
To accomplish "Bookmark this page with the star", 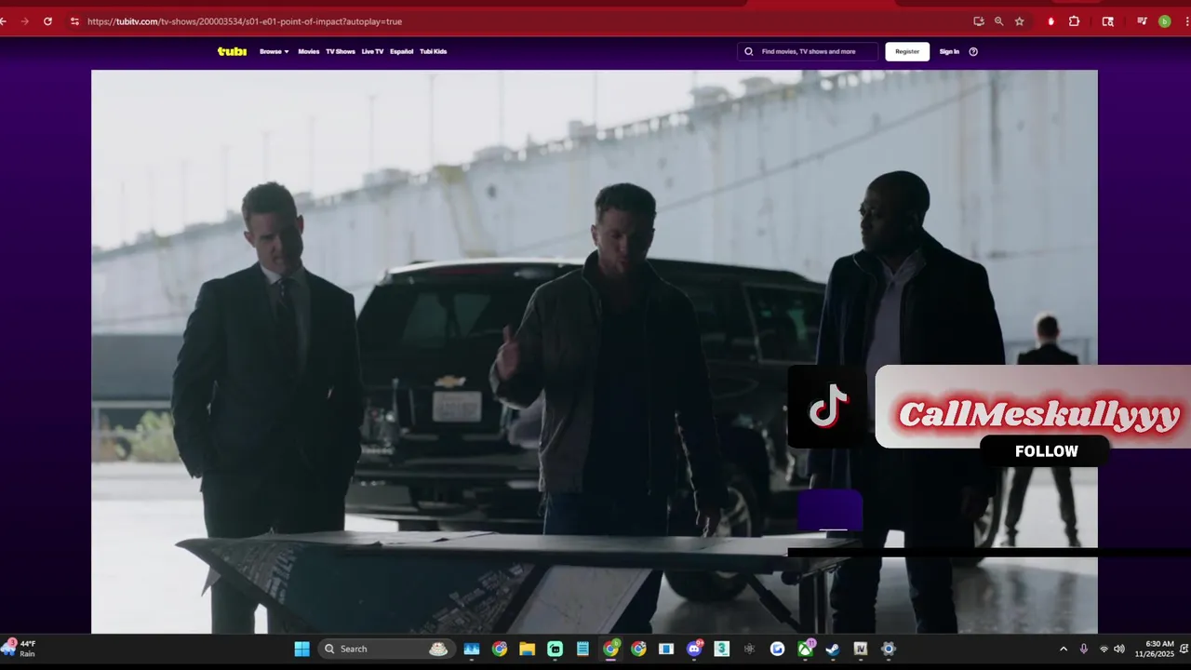I will (x=1020, y=21).
